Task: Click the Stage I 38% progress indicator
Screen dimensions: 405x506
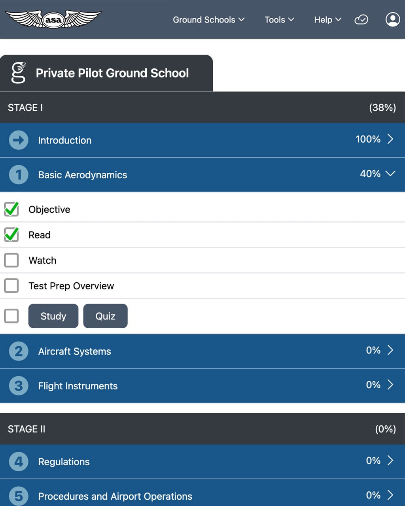Action: 382,107
